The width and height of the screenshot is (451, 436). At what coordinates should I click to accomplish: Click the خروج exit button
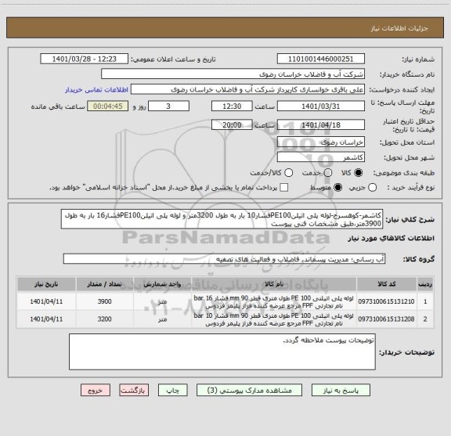click(x=96, y=391)
